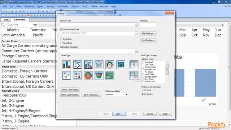Open Window Title expression editor ellipsis button
Image resolution: width=231 pixels, height=130 pixels.
pos(136,25)
